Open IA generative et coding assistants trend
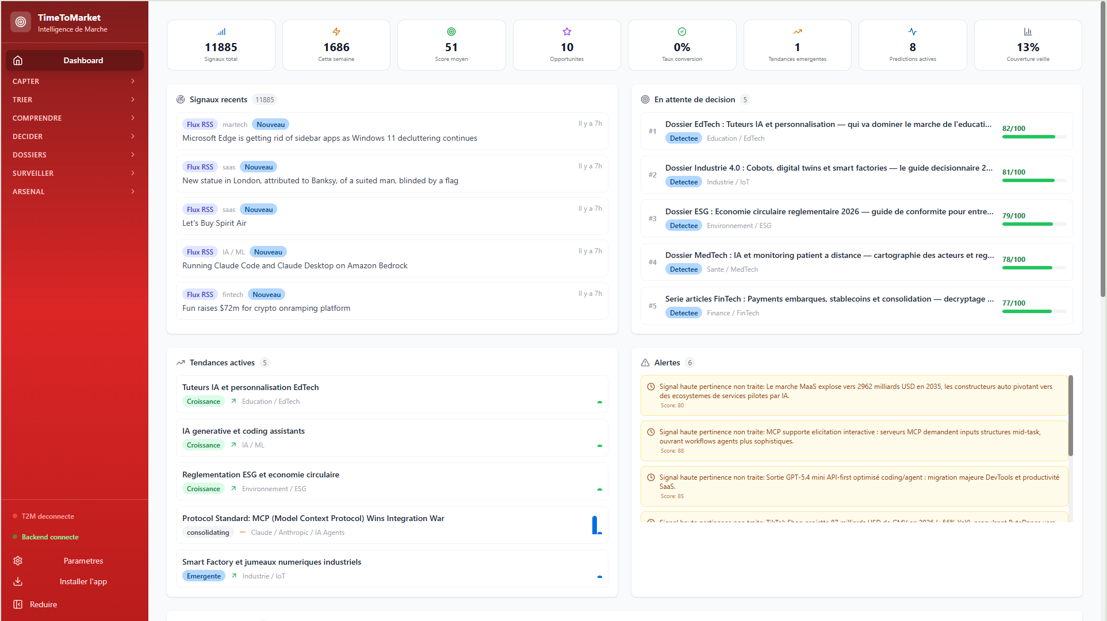Viewport: 1107px width, 621px height. (392, 438)
